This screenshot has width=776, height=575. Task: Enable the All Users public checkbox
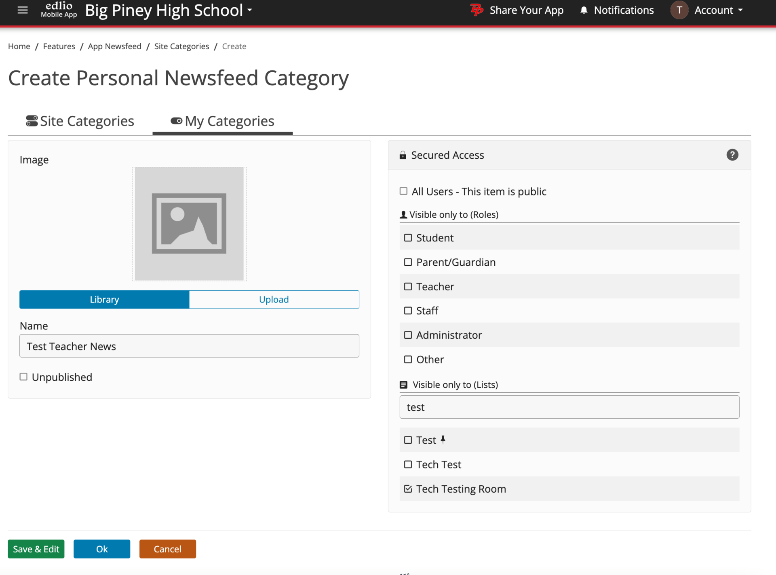(403, 191)
